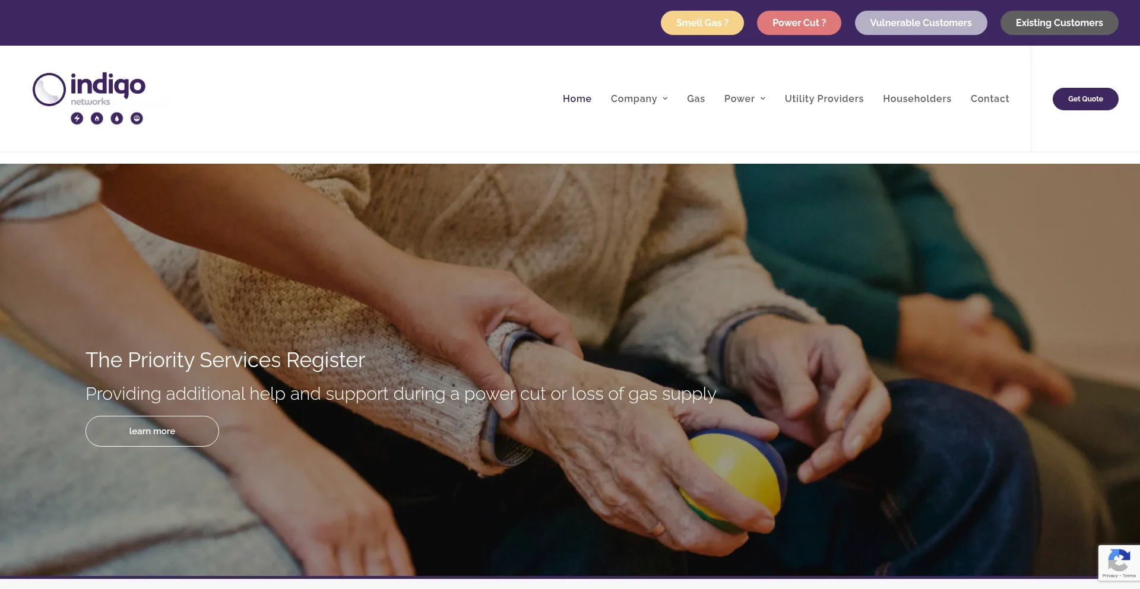Open the Home menu item
This screenshot has height=589, width=1140.
[x=577, y=98]
